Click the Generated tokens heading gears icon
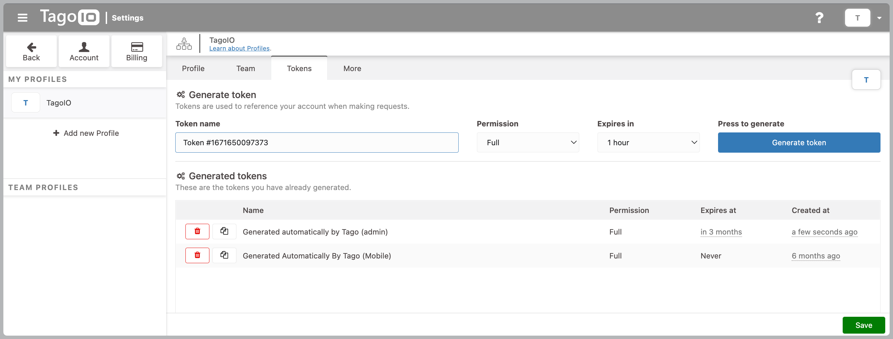 (181, 176)
